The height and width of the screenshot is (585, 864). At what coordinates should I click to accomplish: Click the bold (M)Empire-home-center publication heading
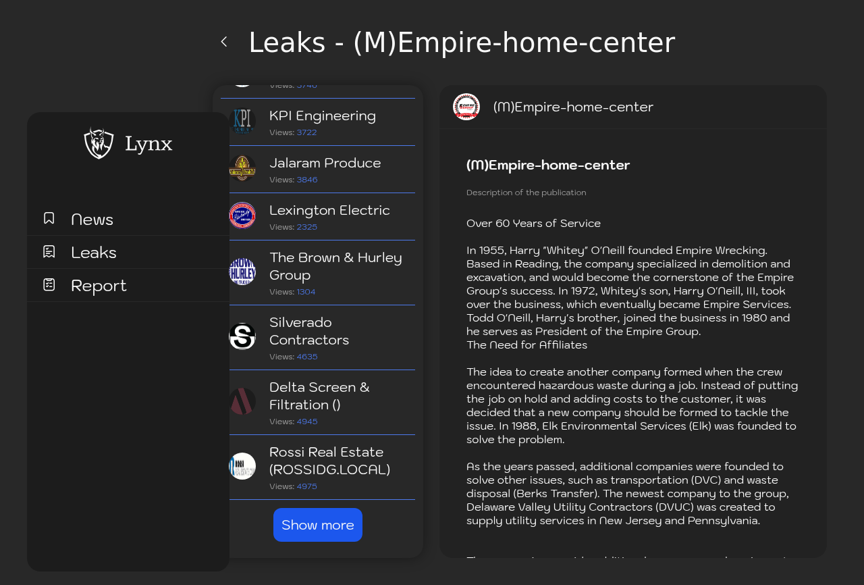point(548,165)
